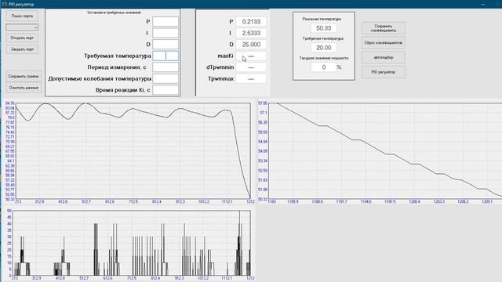Focus the Период измерения input field

[166, 67]
